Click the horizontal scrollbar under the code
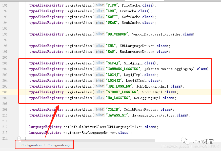 pyautogui.click(x=87, y=141)
